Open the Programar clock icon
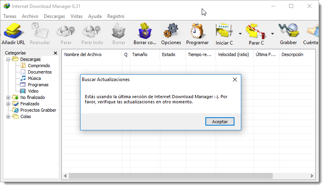The image size is (325, 188). point(197,31)
